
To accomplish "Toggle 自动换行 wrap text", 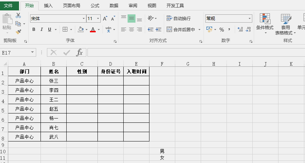I will (178, 19).
